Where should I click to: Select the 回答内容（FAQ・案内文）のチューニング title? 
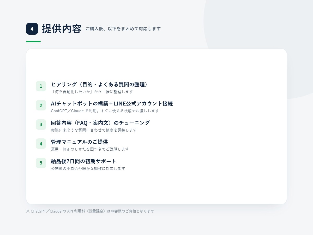pyautogui.click(x=100, y=123)
